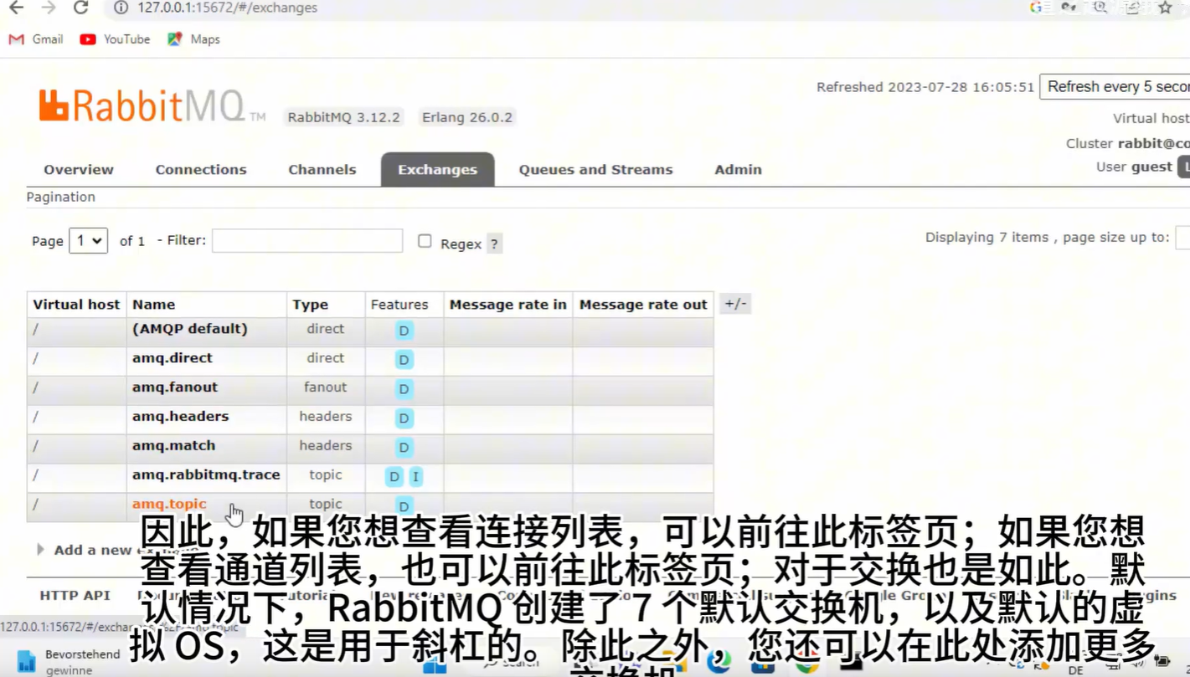Screen dimensions: 1190x677
Task: Click the guest user name
Action: [1151, 167]
